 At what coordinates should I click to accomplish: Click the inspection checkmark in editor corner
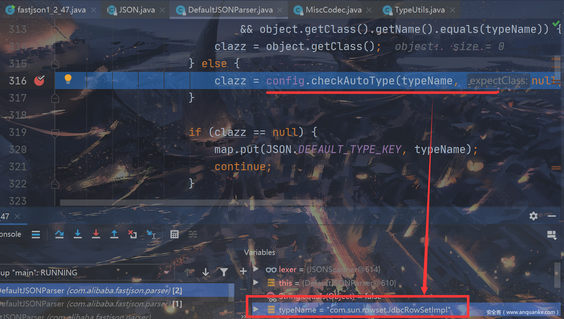point(556,24)
